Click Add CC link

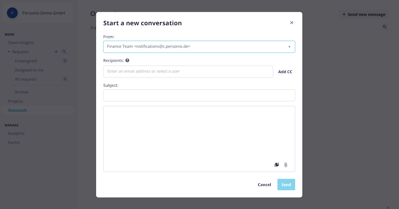[x=285, y=72]
